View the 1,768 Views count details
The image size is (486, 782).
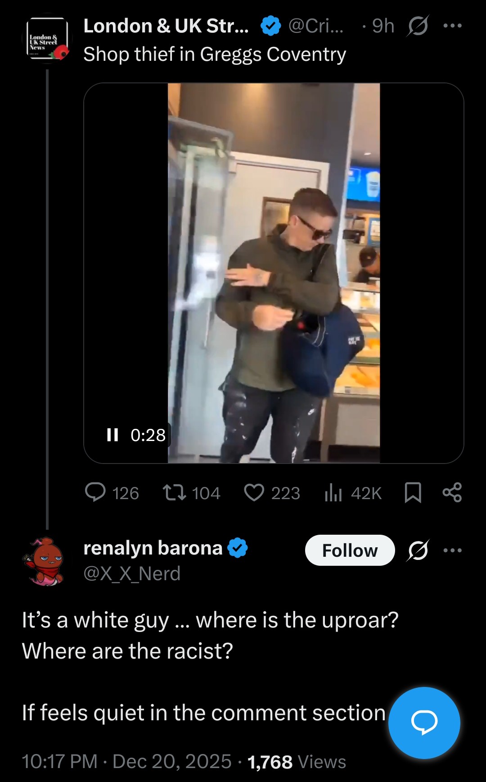[x=297, y=761]
